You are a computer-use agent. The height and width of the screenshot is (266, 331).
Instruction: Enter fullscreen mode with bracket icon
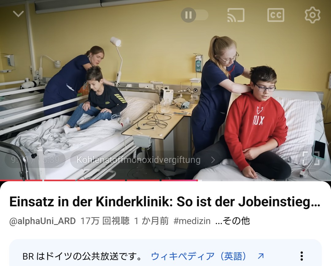tap(311, 158)
